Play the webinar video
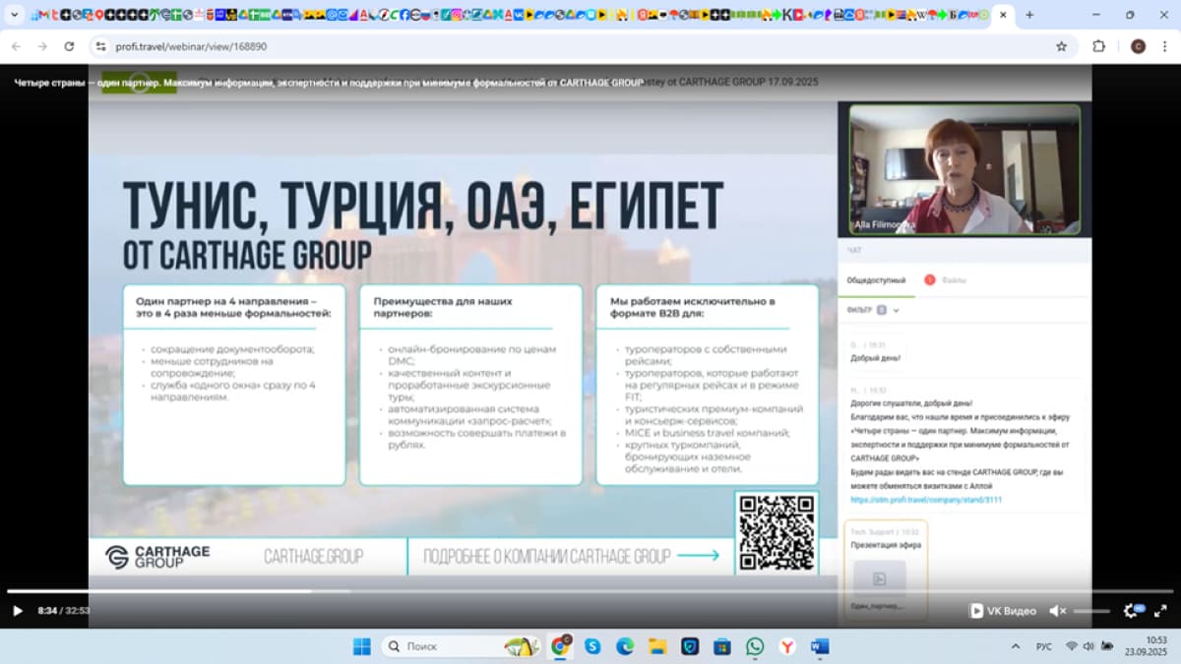Viewport: 1181px width, 664px height. [x=17, y=611]
